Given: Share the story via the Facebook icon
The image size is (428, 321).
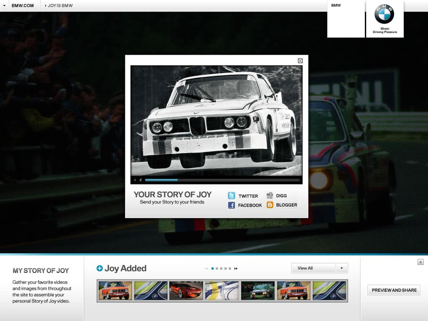Looking at the screenshot, I should [231, 205].
